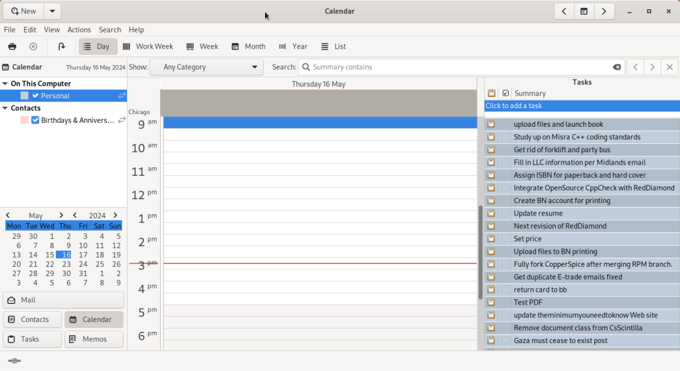
Task: Check off 'Gaza must cease to exist post'
Action: [x=505, y=340]
